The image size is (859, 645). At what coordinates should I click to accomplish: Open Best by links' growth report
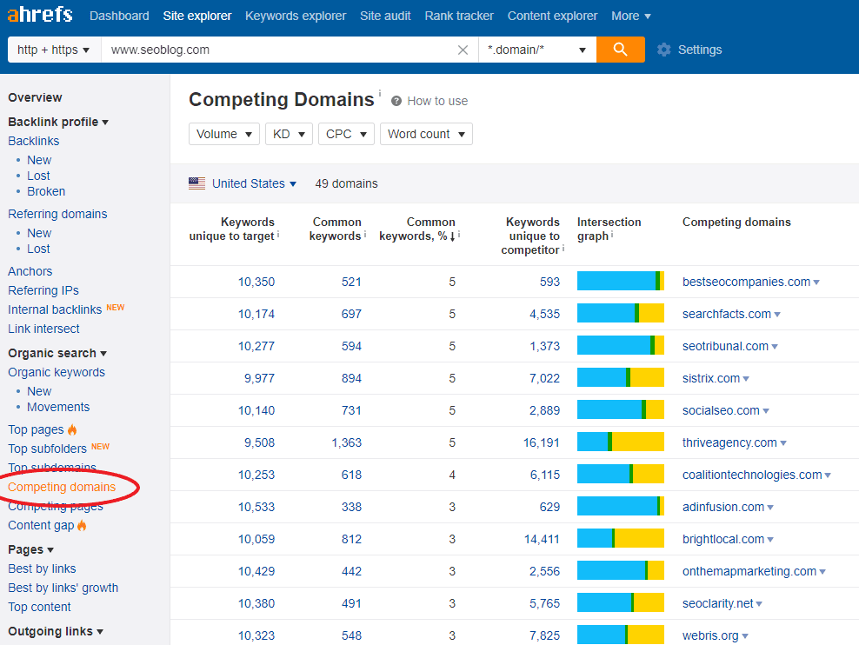coord(63,588)
